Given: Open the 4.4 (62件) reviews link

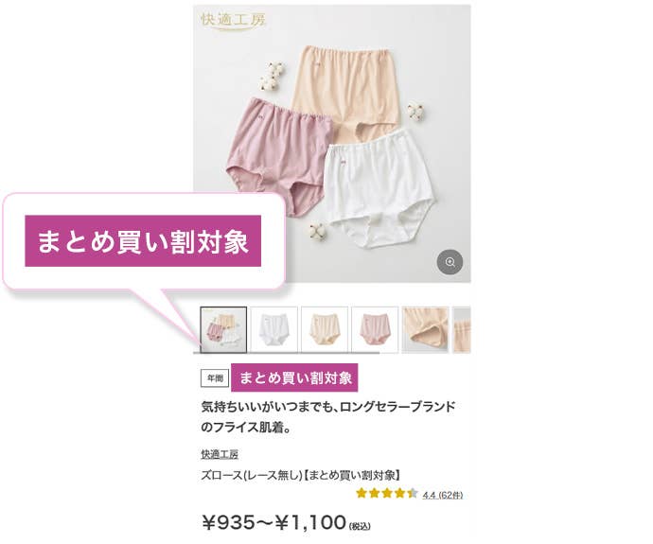Looking at the screenshot, I should pos(443,495).
